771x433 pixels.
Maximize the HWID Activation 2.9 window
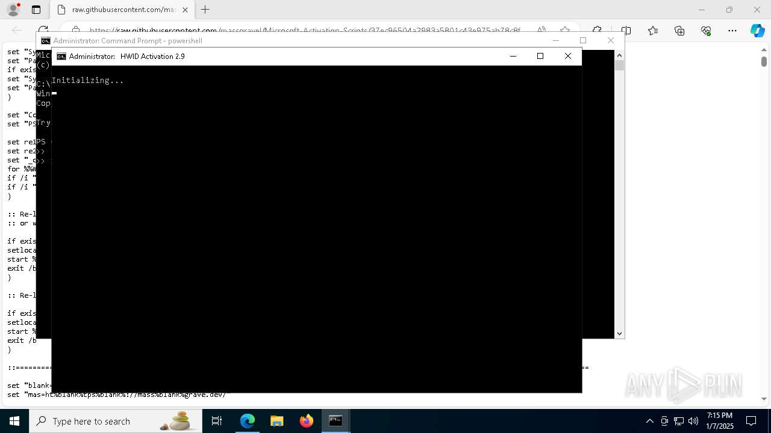[540, 56]
